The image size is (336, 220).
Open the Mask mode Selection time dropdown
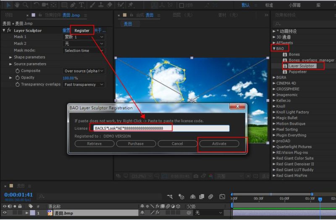point(84,51)
